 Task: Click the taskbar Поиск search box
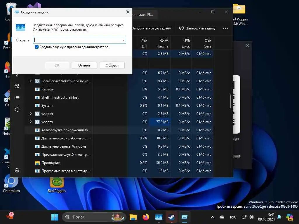(94, 217)
